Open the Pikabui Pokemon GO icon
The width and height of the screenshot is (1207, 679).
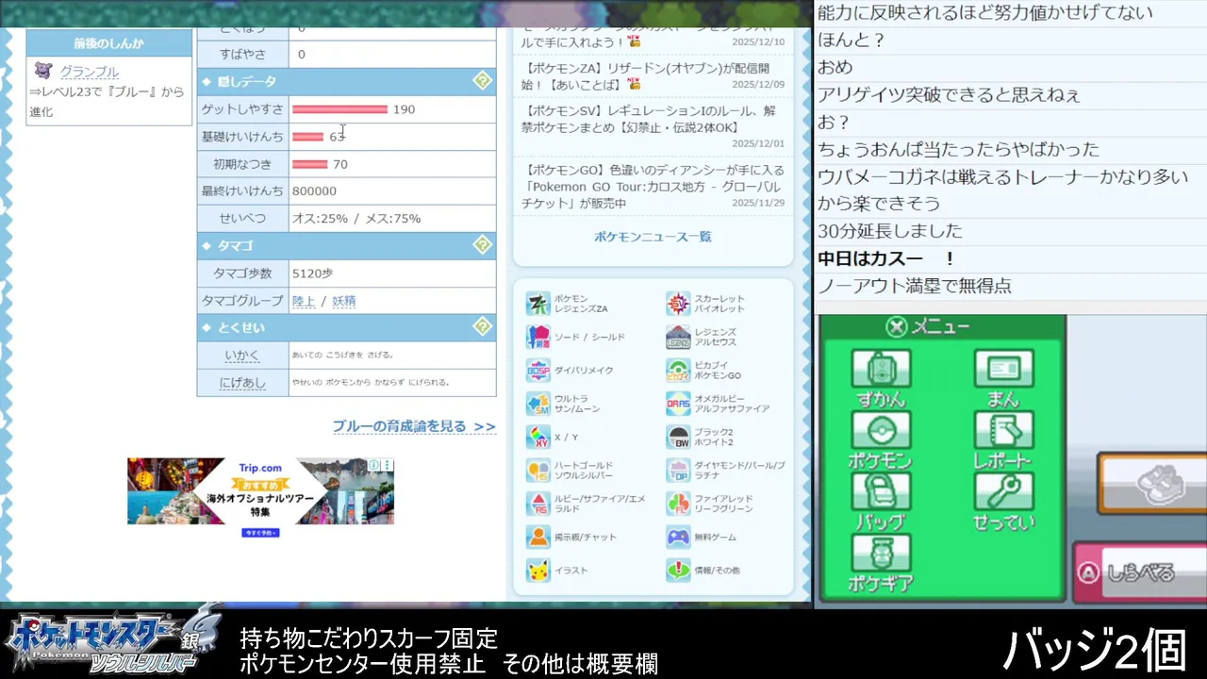pos(678,371)
